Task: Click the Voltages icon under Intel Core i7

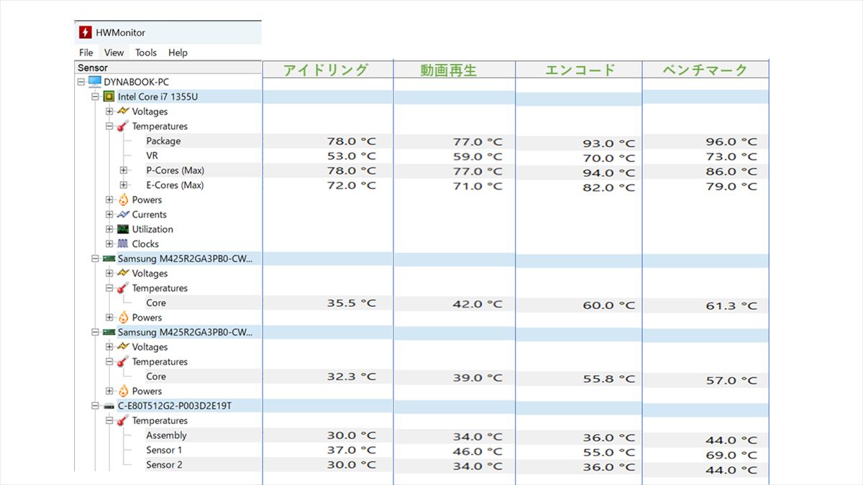Action: pyautogui.click(x=123, y=111)
